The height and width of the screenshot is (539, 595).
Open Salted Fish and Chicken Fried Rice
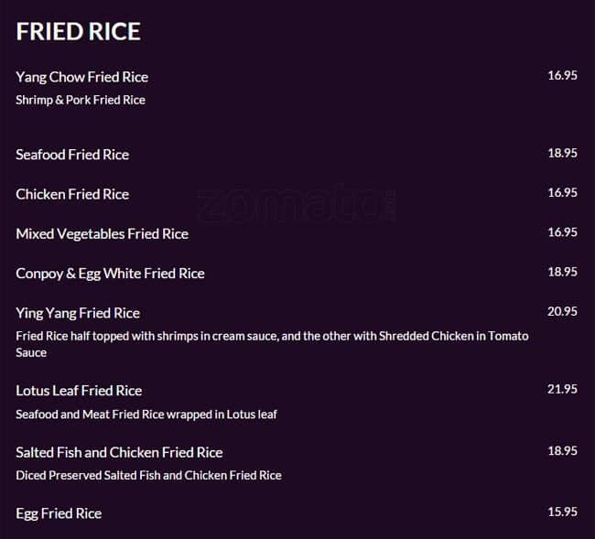point(119,452)
